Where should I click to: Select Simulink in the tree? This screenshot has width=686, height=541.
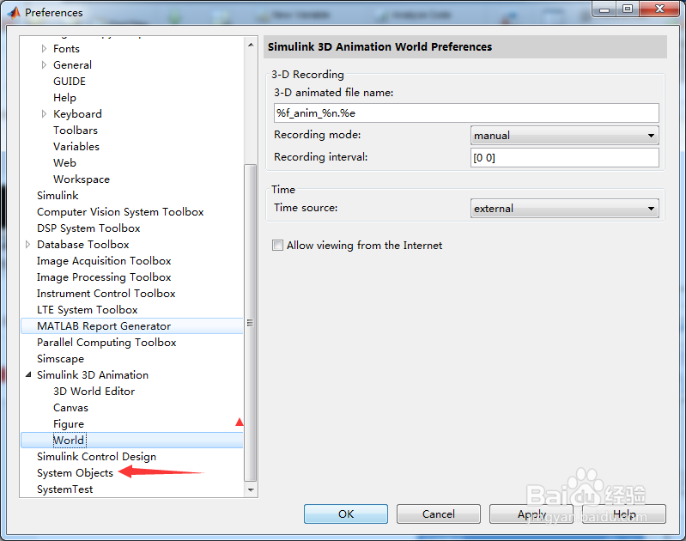tap(58, 195)
